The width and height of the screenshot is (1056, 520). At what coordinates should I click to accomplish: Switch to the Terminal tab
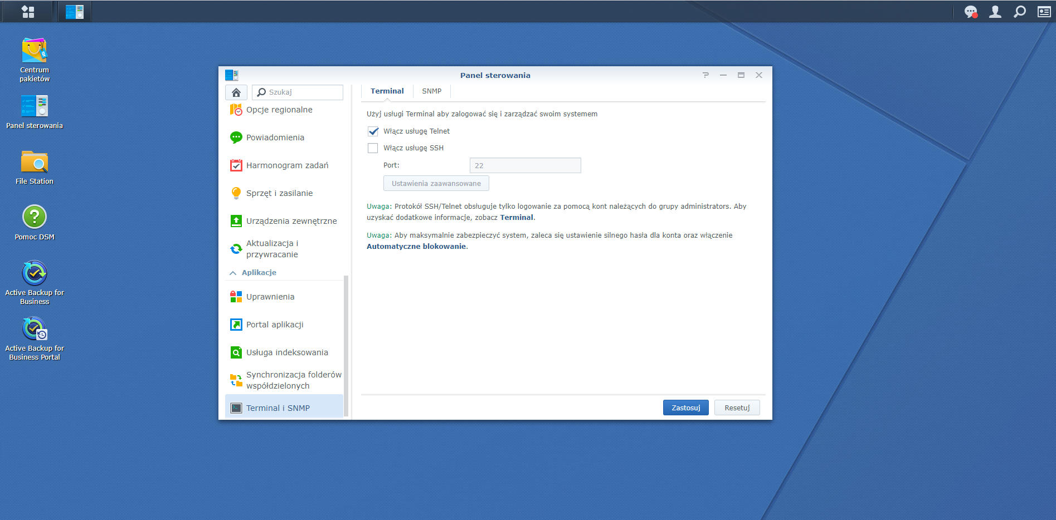tap(387, 91)
